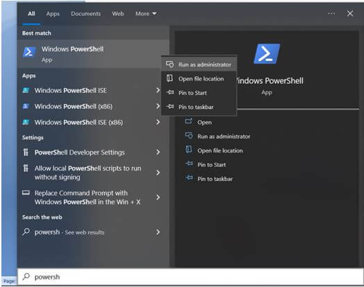
Task: Switch to the Apps search tab
Action: coord(53,14)
